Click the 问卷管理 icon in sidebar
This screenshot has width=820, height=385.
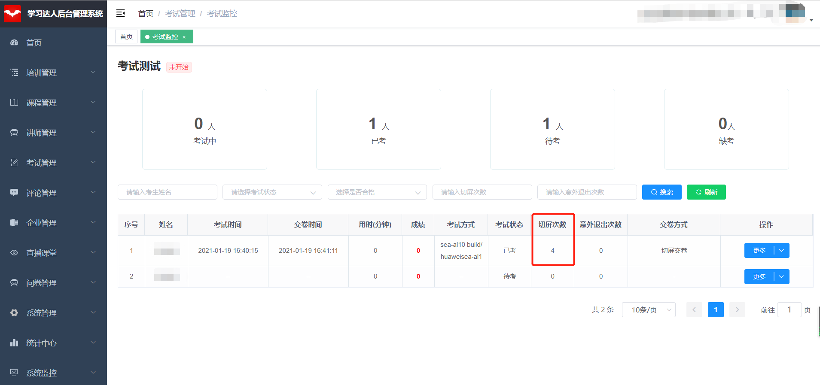tap(14, 283)
